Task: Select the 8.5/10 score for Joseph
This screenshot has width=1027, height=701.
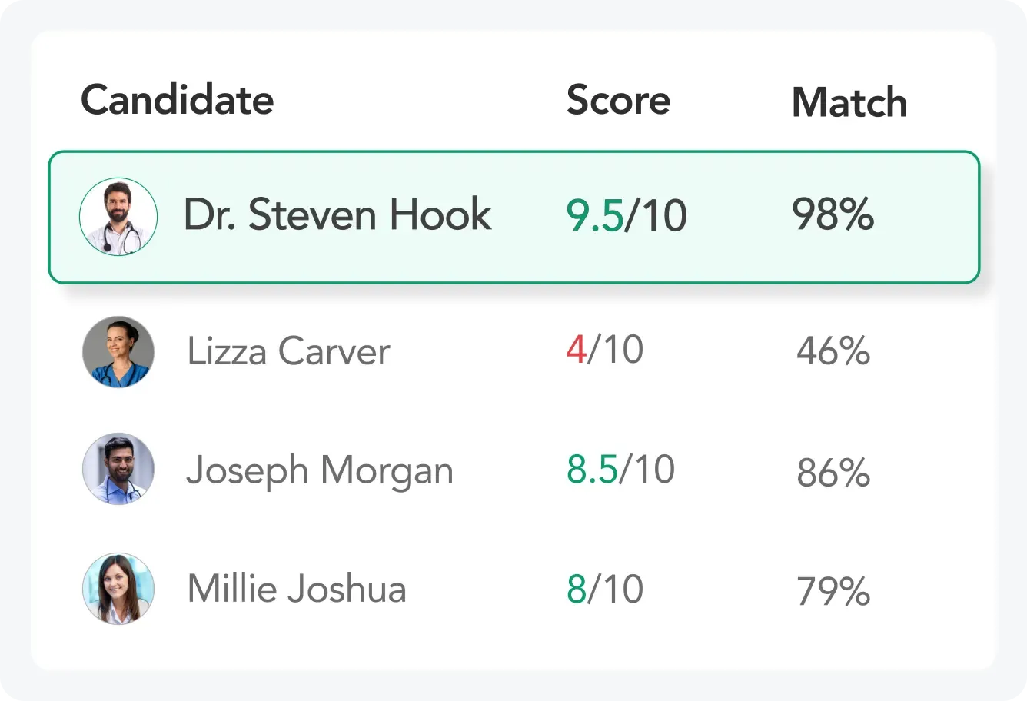Action: coord(620,470)
